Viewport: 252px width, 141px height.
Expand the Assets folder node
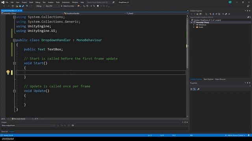194,27
